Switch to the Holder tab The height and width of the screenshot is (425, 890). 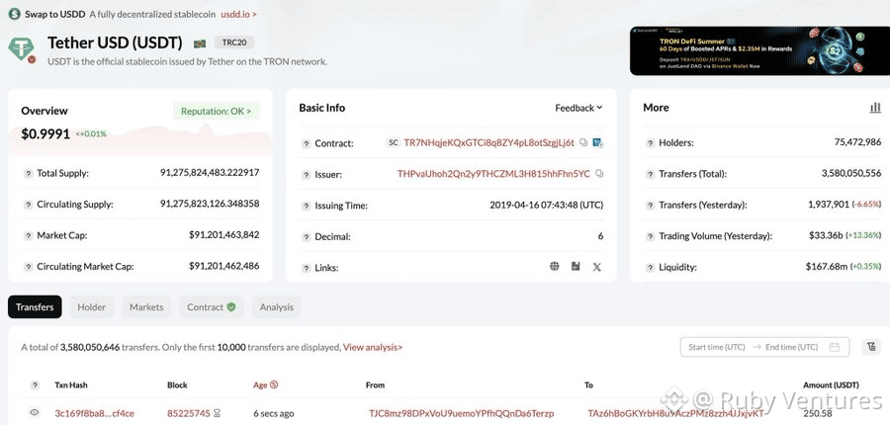(91, 307)
